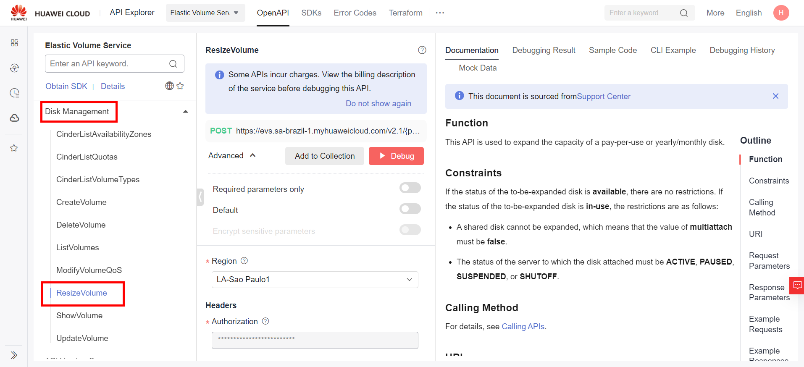Turn on the Default toggle
Viewport: 804px width, 367px height.
(410, 209)
